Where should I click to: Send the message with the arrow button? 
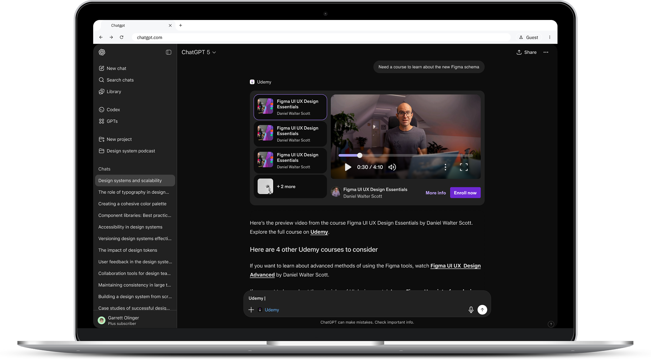click(482, 309)
